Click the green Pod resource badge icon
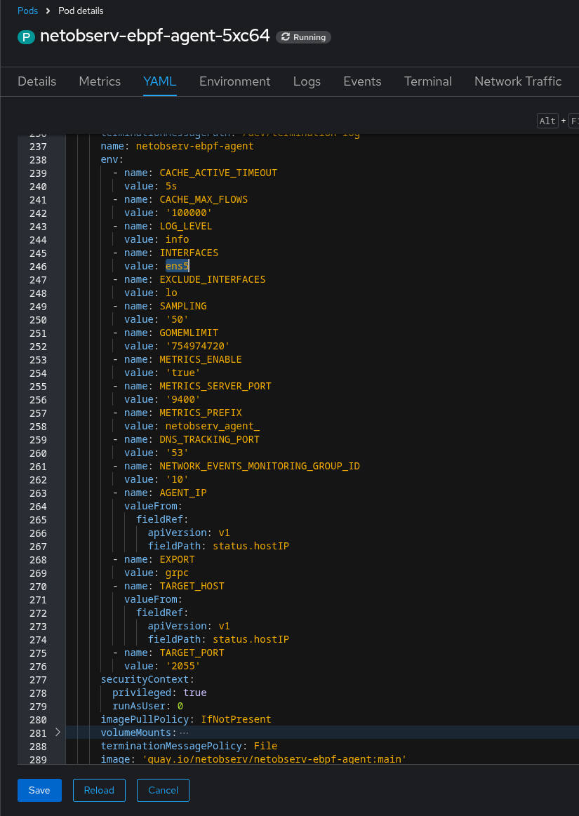The height and width of the screenshot is (816, 579). tap(27, 37)
